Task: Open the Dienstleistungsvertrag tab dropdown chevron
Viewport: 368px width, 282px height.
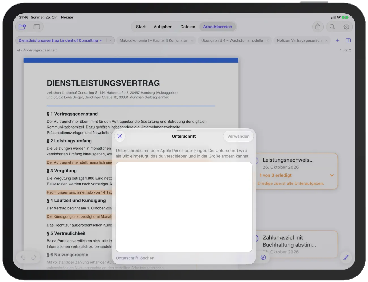Action: pyautogui.click(x=100, y=40)
